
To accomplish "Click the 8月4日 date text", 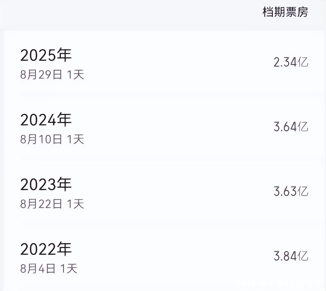I will [38, 269].
